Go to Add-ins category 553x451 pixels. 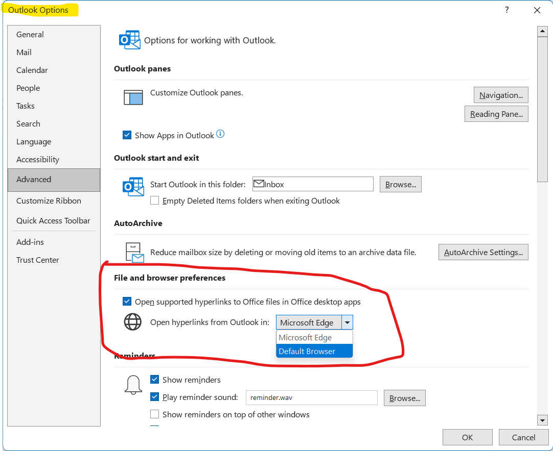54,242
